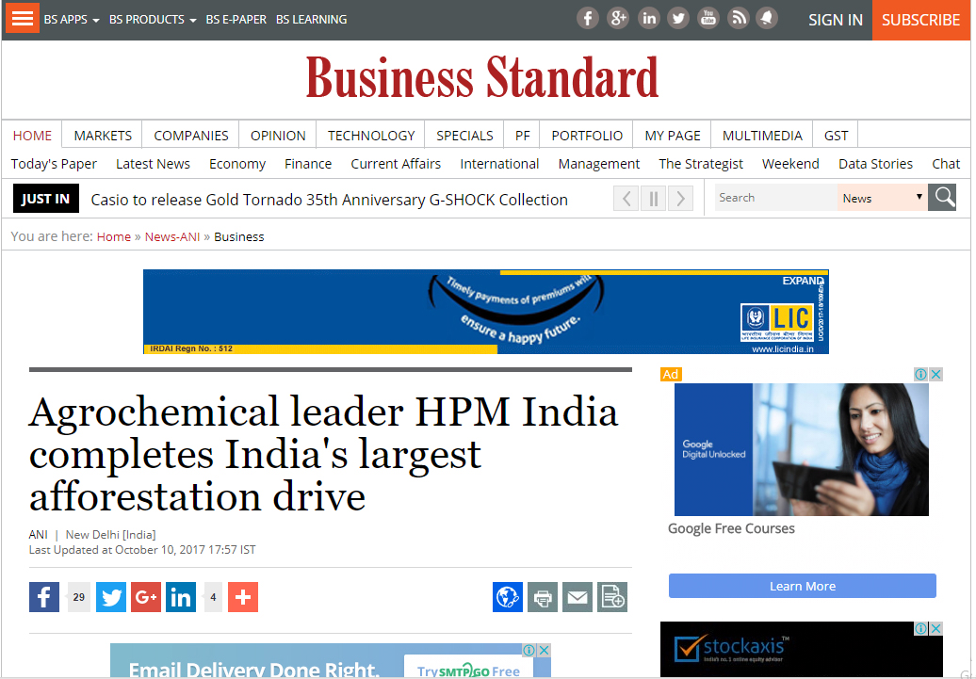Share article on Twitter
Screen dimensions: 976x679
pyautogui.click(x=111, y=597)
